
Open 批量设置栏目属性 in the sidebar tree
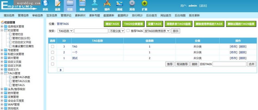[x=23, y=46]
